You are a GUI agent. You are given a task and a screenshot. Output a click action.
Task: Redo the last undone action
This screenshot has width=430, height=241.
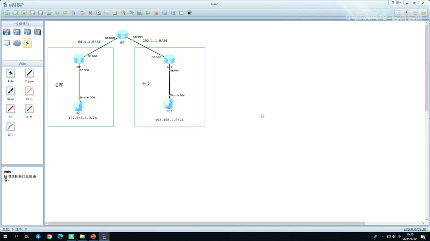[x=66, y=13]
